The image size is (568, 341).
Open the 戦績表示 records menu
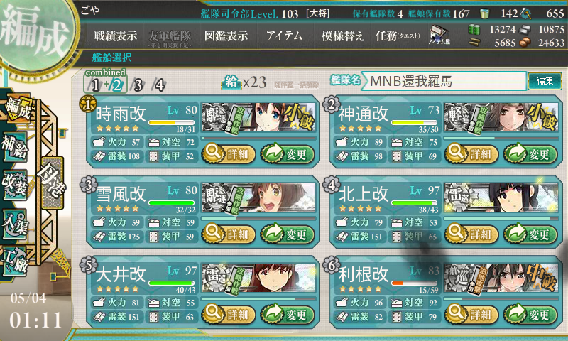click(x=116, y=36)
